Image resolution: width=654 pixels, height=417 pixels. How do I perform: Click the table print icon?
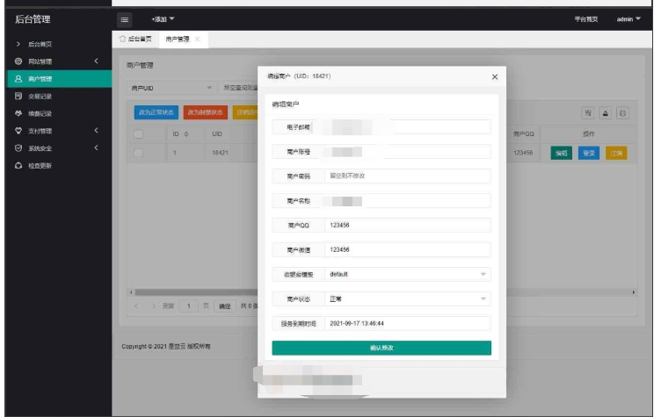point(622,113)
